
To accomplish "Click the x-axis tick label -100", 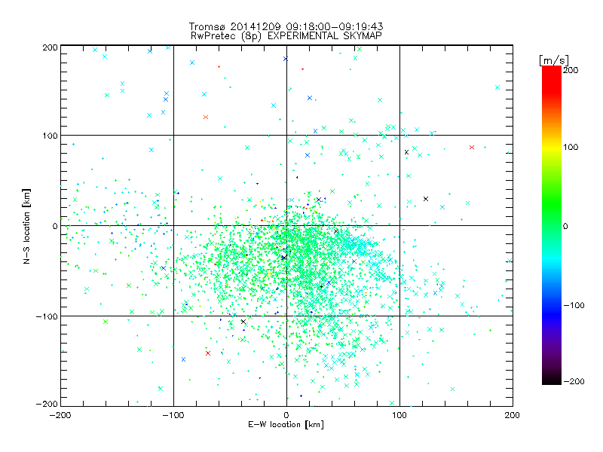I will pos(173,415).
